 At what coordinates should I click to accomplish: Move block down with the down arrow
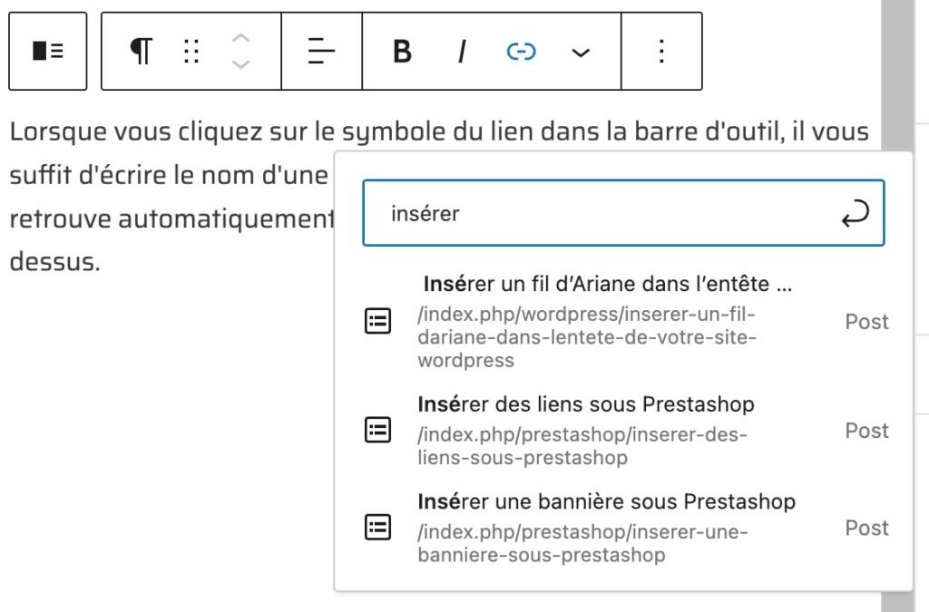point(240,64)
